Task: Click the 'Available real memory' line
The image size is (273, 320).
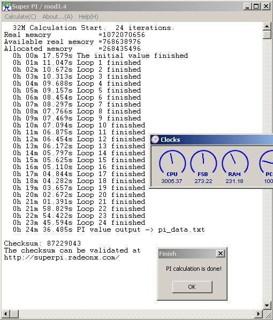Action: 72,42
